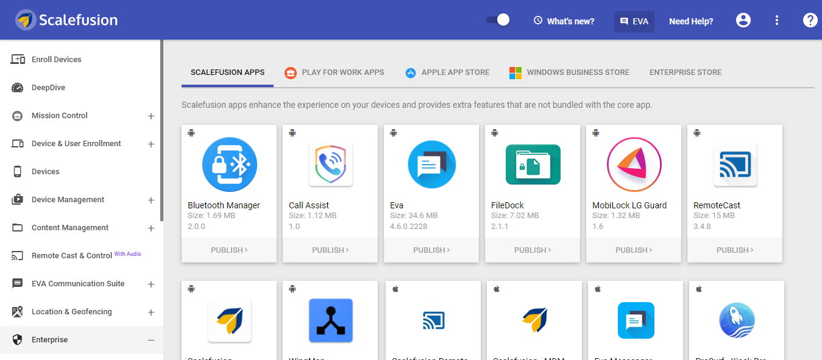Expand Mission Control plus sign

pyautogui.click(x=151, y=116)
